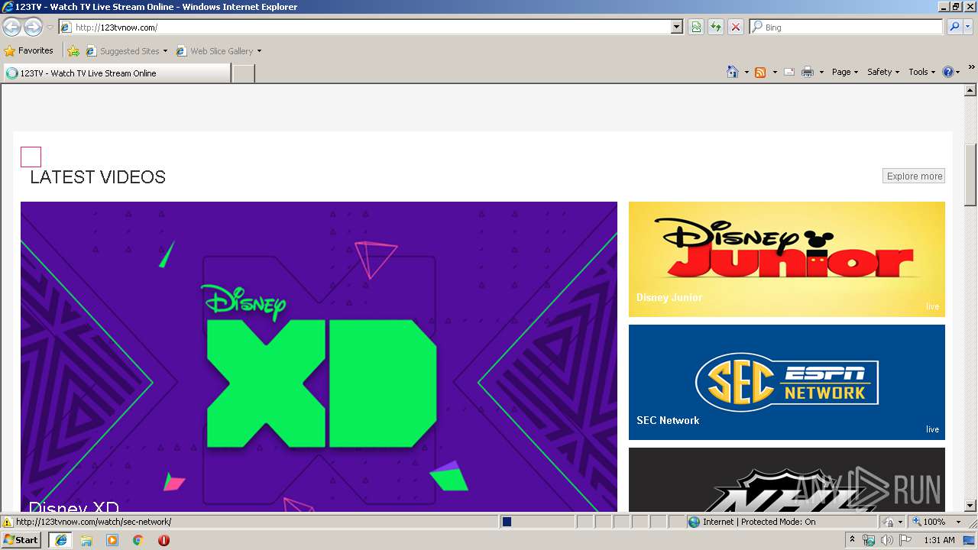Run search with the magnifier button

pyautogui.click(x=954, y=27)
